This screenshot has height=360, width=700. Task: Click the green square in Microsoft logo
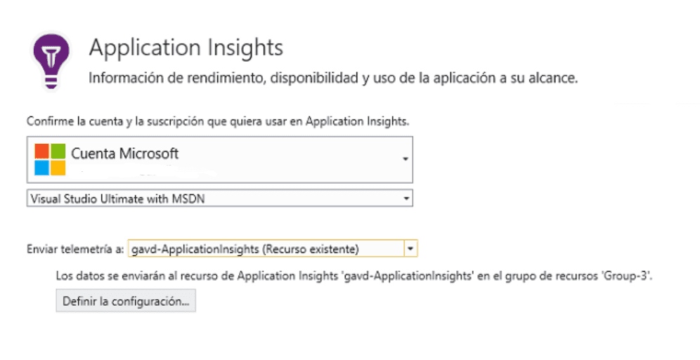pyautogui.click(x=58, y=152)
